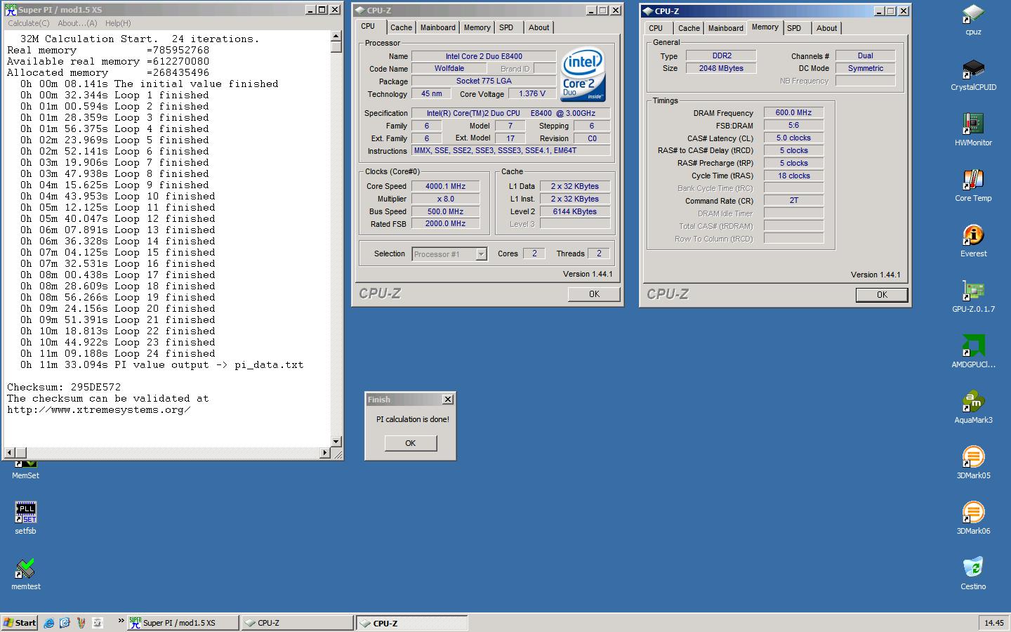Click the Everest desktop icon

point(973,241)
